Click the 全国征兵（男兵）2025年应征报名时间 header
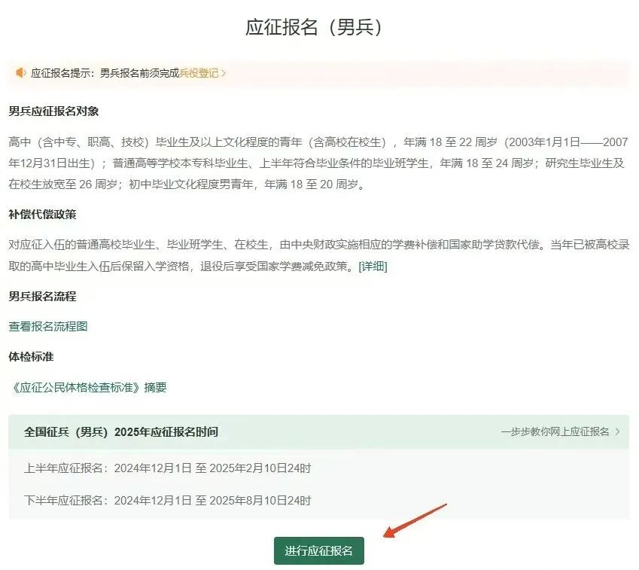Viewport: 639px width, 570px height. tap(121, 431)
